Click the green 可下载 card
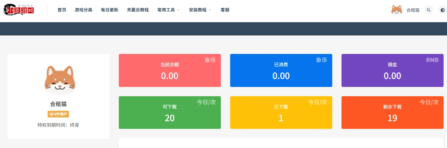The image size is (447, 148). (x=170, y=113)
